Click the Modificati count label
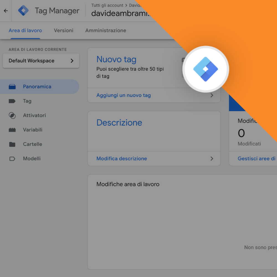 click(249, 143)
